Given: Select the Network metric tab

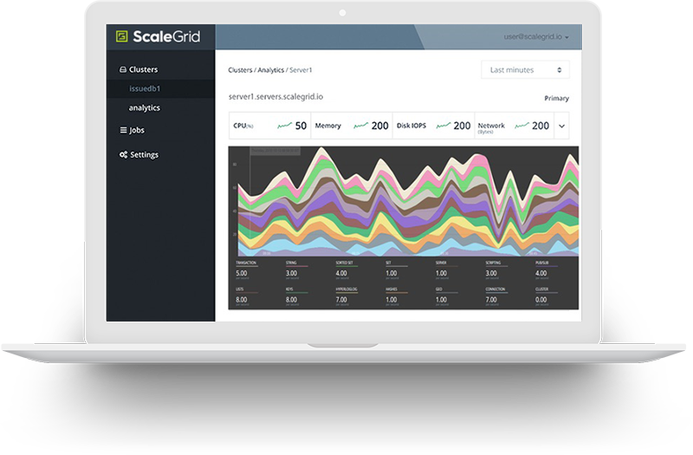Looking at the screenshot, I should coord(514,126).
